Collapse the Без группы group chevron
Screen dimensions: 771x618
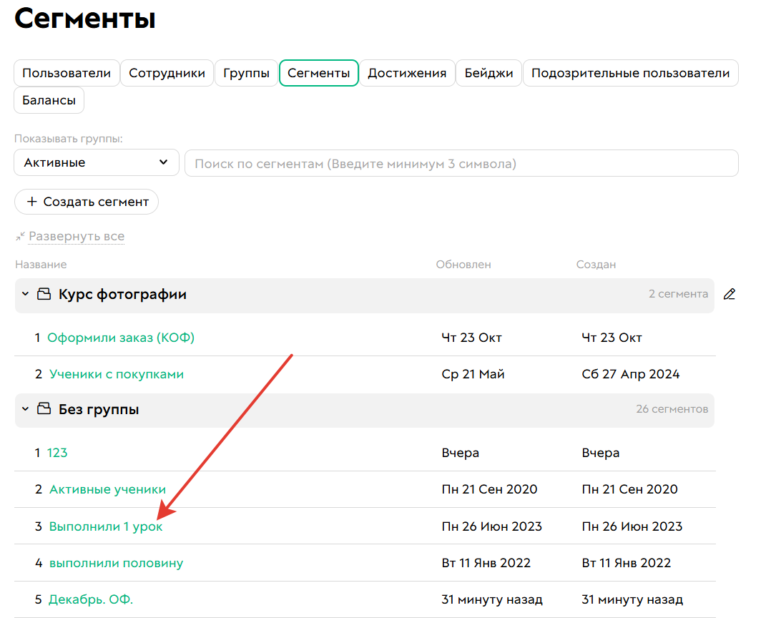(x=26, y=409)
